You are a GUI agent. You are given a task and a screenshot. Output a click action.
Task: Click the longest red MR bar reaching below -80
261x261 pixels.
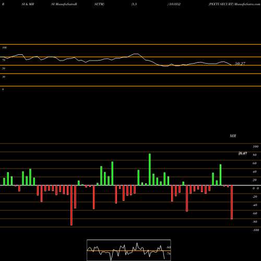pos(72,205)
